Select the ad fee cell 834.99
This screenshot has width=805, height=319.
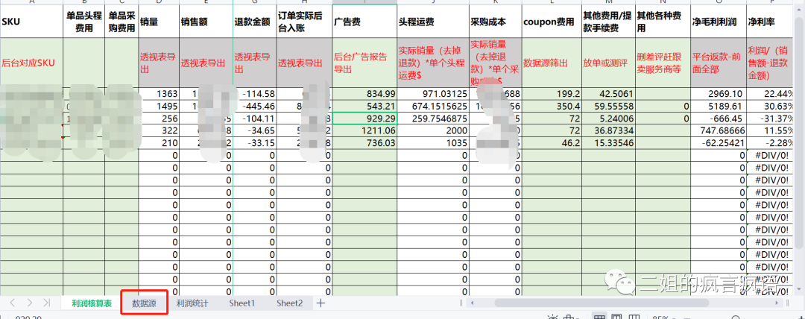pyautogui.click(x=365, y=93)
